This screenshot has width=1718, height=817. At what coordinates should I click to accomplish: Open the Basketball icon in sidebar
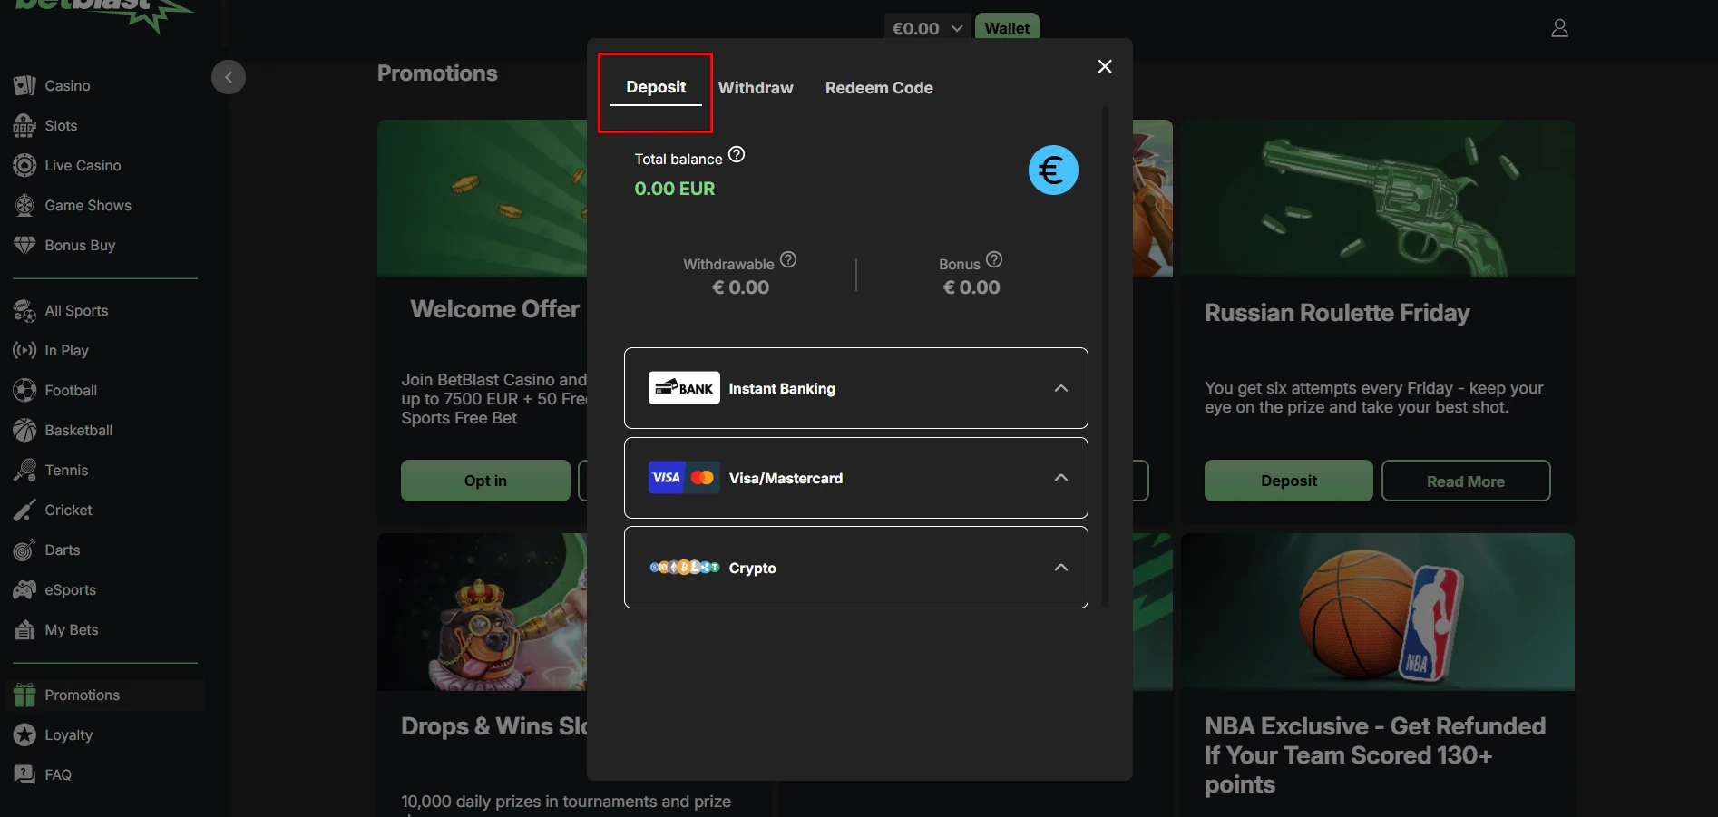(24, 430)
